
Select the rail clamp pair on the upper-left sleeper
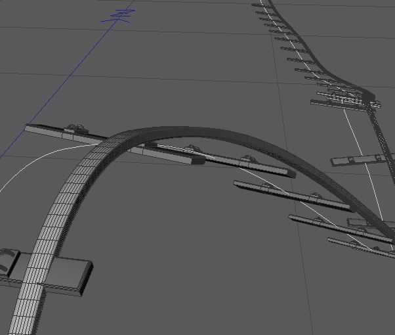76,129
